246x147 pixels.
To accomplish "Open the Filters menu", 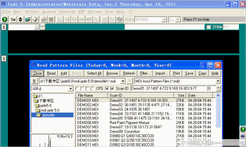I will [32, 12].
